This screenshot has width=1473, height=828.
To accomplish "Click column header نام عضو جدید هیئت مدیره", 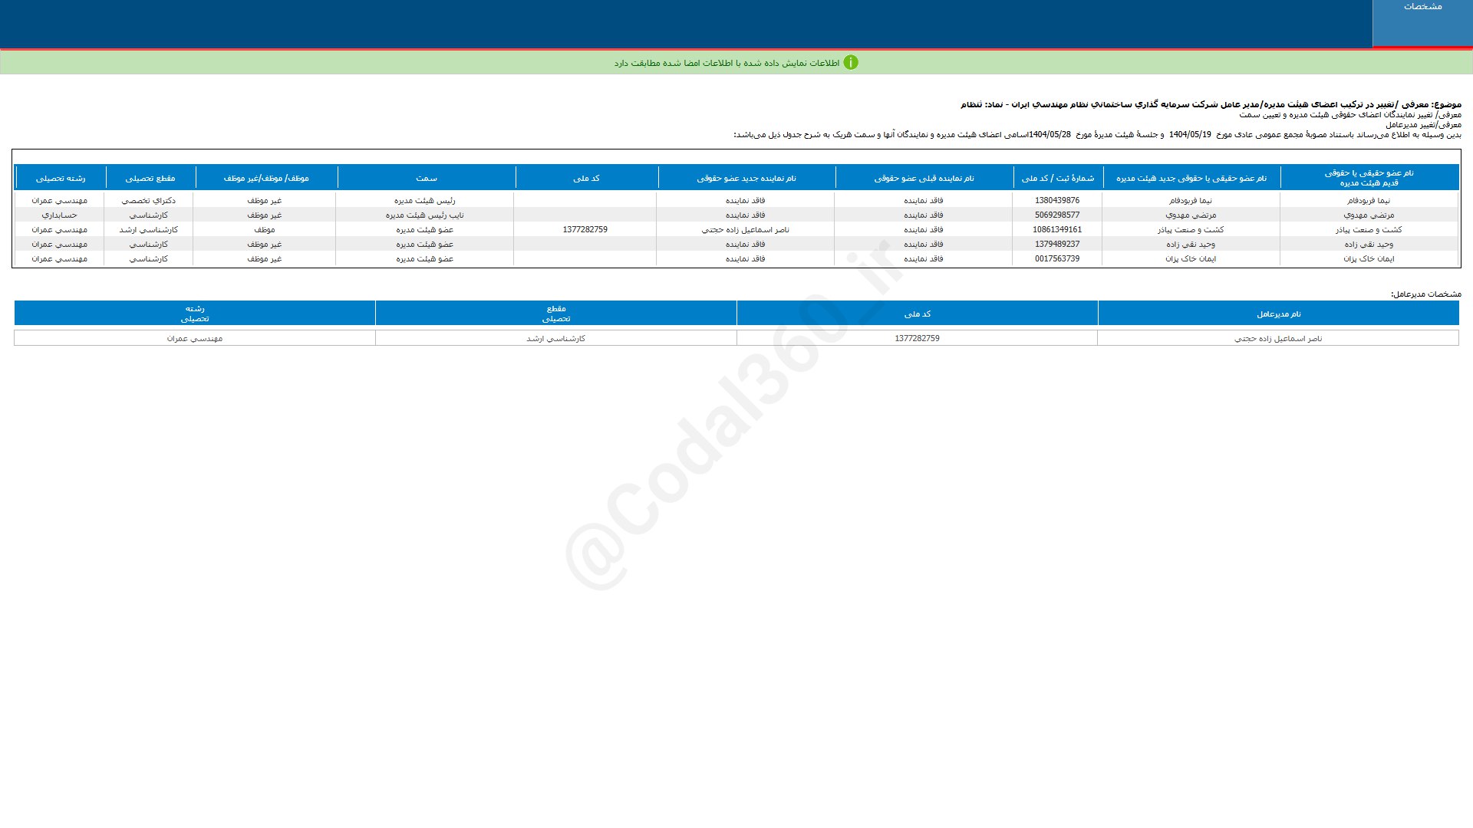I will tap(1191, 178).
